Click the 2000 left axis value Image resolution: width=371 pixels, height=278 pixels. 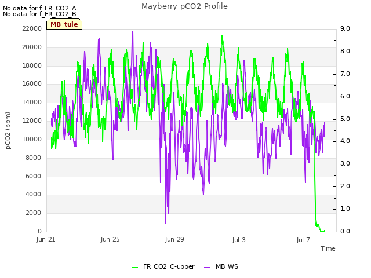34,213
